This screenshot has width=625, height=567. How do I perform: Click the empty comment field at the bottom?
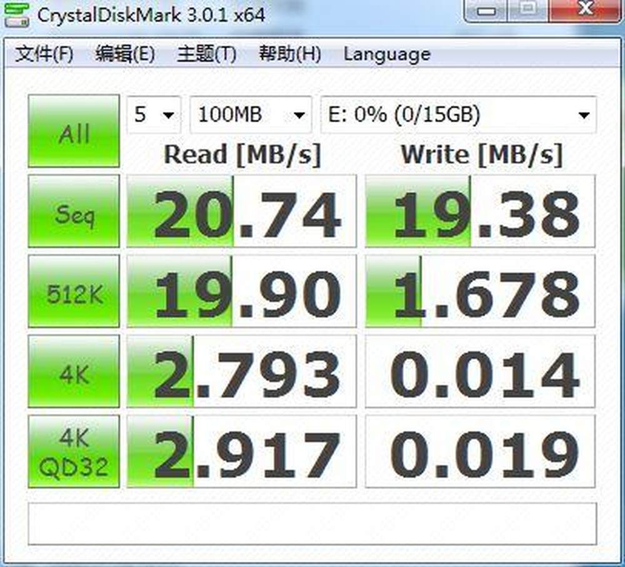pos(312,524)
